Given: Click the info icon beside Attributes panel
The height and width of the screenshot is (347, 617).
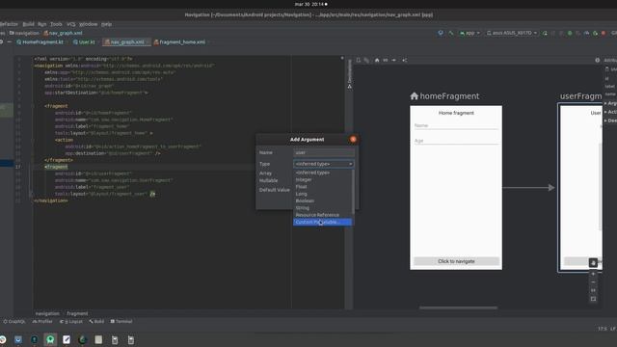Looking at the screenshot, I should (x=598, y=60).
